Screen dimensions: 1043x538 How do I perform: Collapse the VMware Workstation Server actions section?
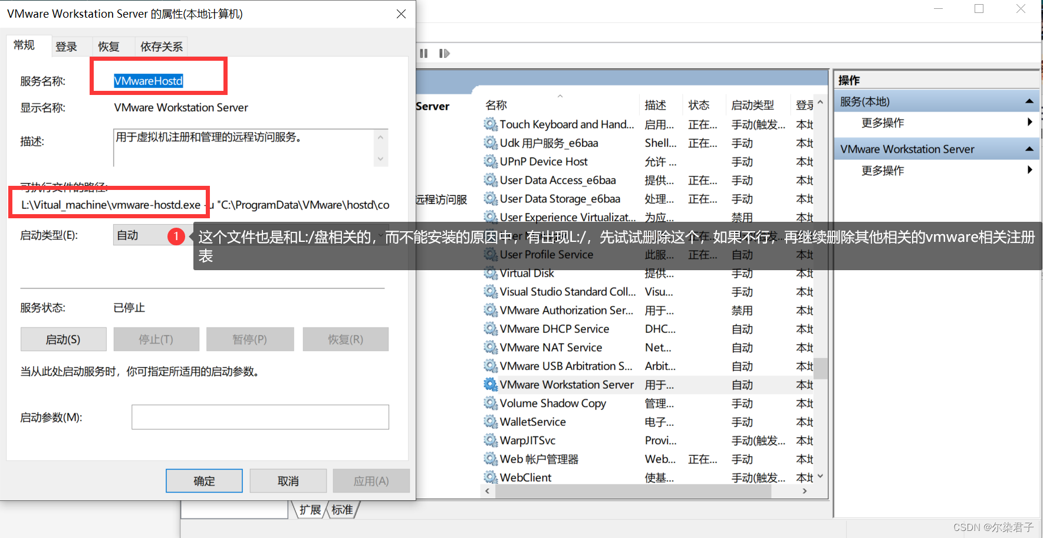click(1029, 149)
